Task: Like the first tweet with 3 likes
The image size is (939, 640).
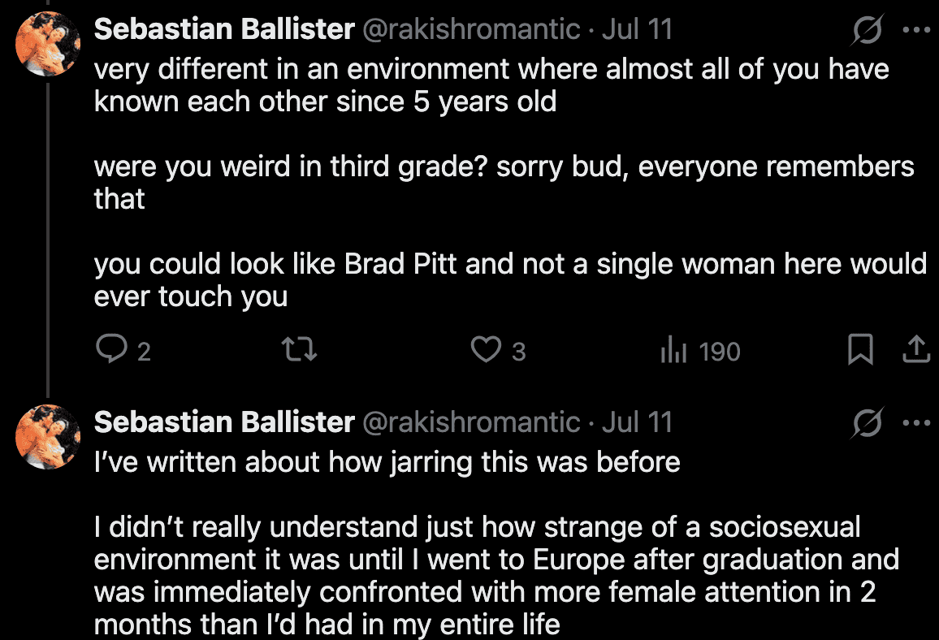Action: (486, 350)
